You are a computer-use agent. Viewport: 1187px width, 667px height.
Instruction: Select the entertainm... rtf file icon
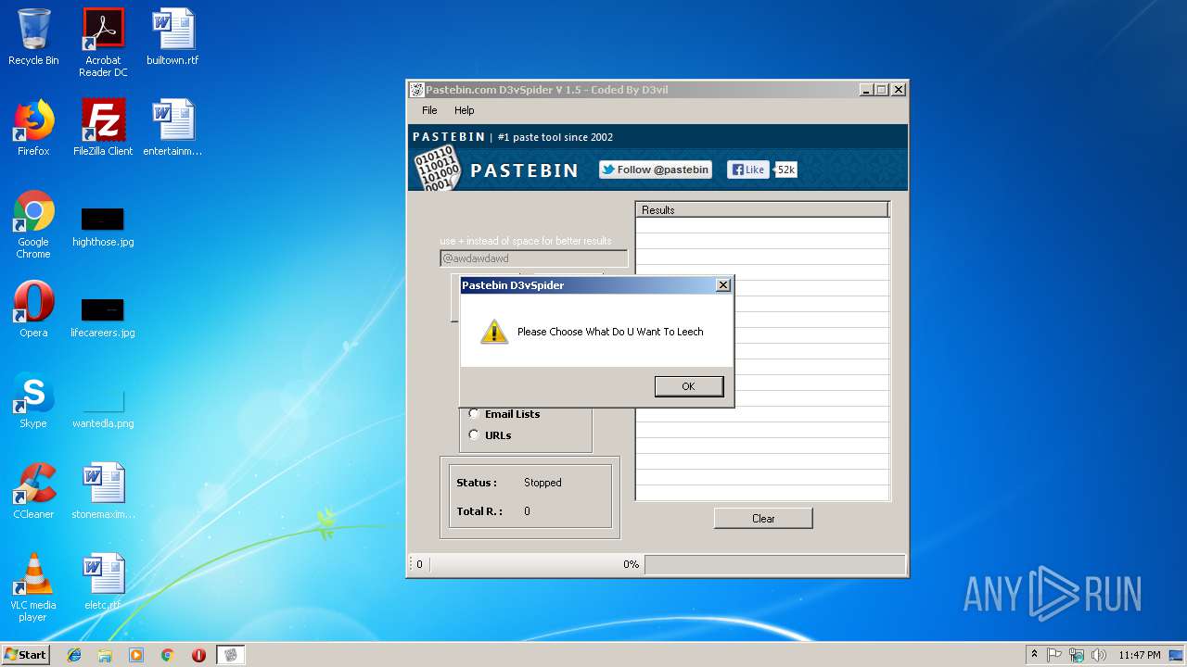[172, 128]
